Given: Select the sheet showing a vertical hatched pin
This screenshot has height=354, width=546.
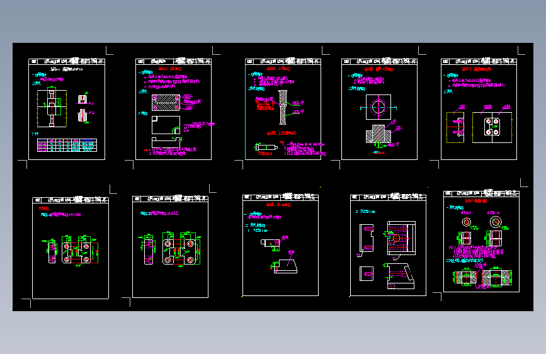Looking at the screenshot, I should [283, 109].
